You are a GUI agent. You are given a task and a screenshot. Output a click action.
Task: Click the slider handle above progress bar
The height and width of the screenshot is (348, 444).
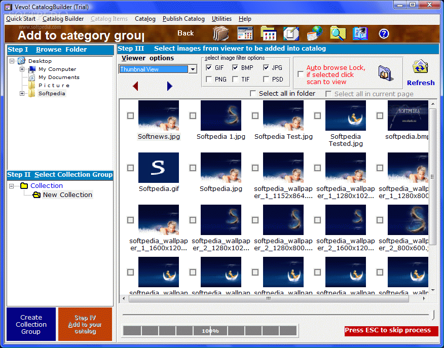click(432, 315)
